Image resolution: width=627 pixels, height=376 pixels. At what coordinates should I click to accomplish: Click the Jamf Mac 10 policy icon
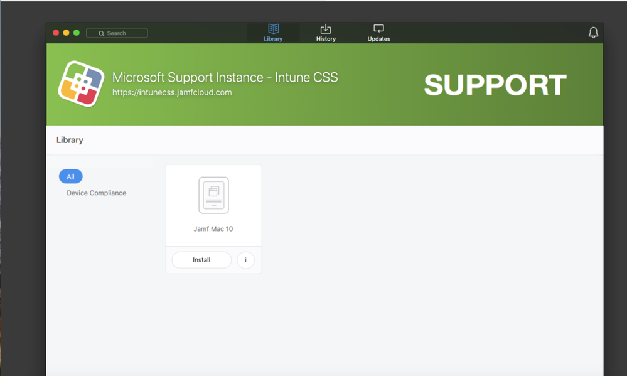click(x=213, y=195)
